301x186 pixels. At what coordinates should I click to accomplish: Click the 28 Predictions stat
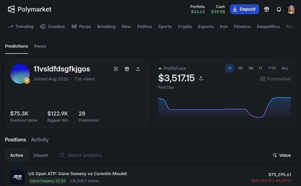pos(88,116)
